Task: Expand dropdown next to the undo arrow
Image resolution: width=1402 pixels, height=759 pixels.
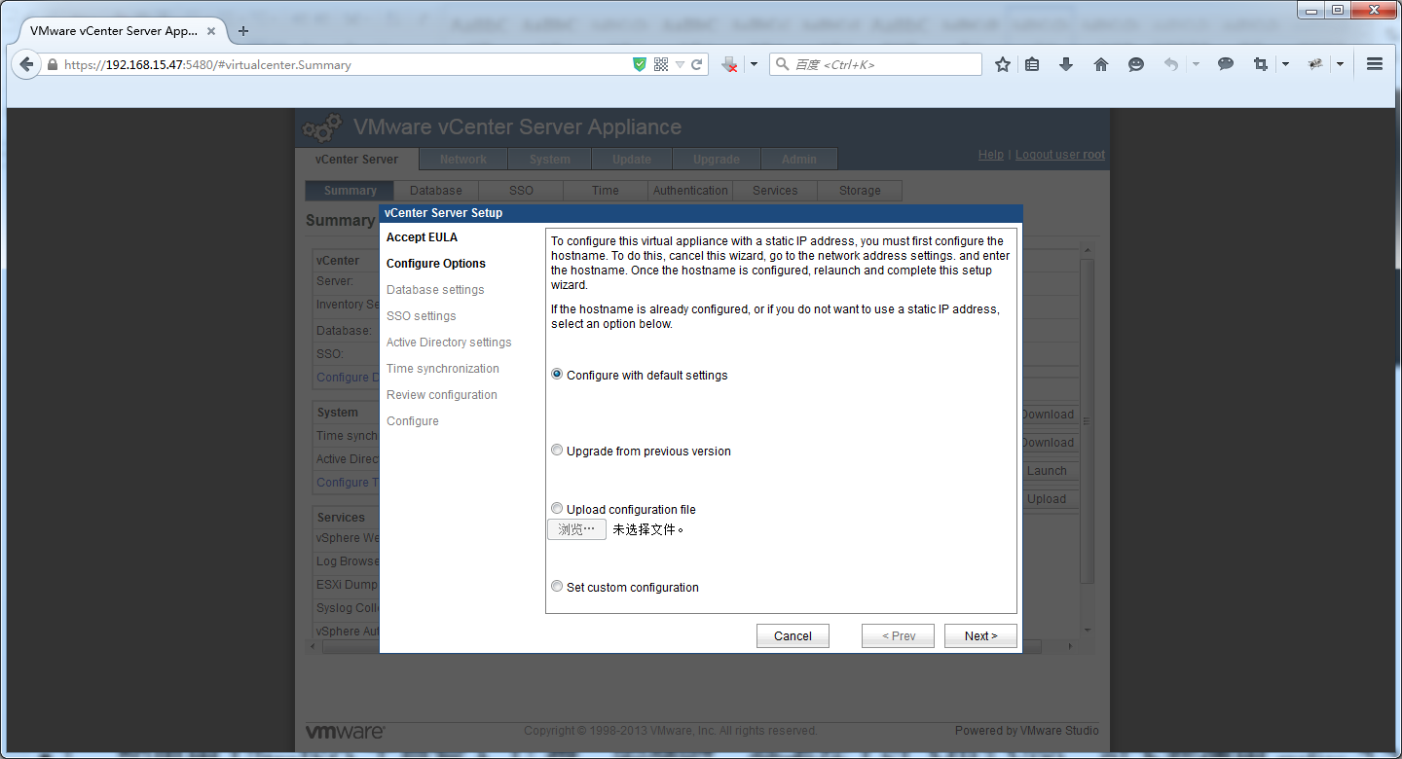Action: tap(1196, 64)
